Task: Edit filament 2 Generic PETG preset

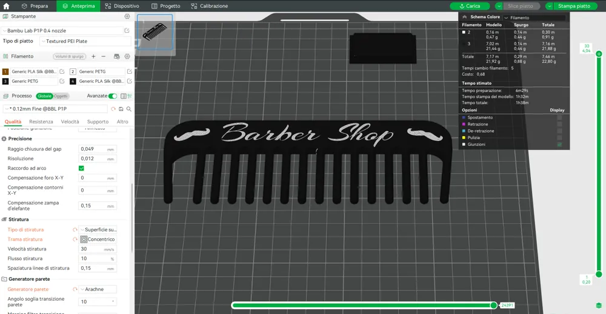Action: click(130, 71)
